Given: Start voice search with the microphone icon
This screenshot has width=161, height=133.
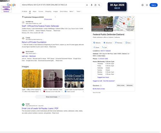Looking at the screenshot, I should pos(91,5).
